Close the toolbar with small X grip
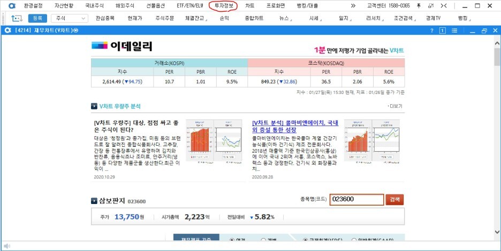The width and height of the screenshot is (501, 251). pyautogui.click(x=3, y=14)
